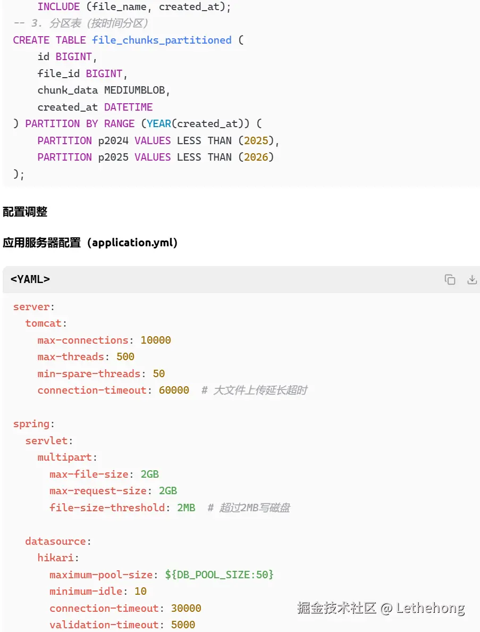The height and width of the screenshot is (632, 480).
Task: Click the validation-timeout setting key
Action: [104, 625]
